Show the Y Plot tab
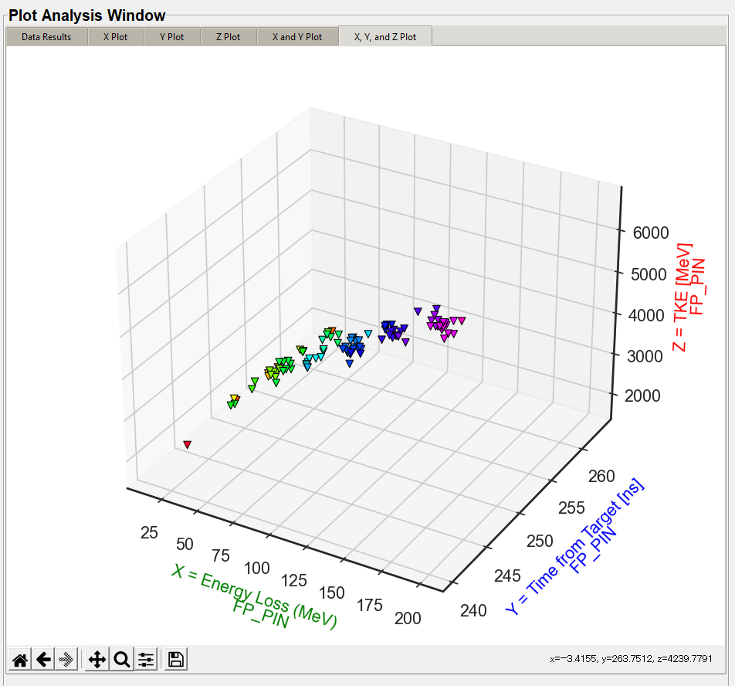Image resolution: width=735 pixels, height=686 pixels. pyautogui.click(x=172, y=36)
